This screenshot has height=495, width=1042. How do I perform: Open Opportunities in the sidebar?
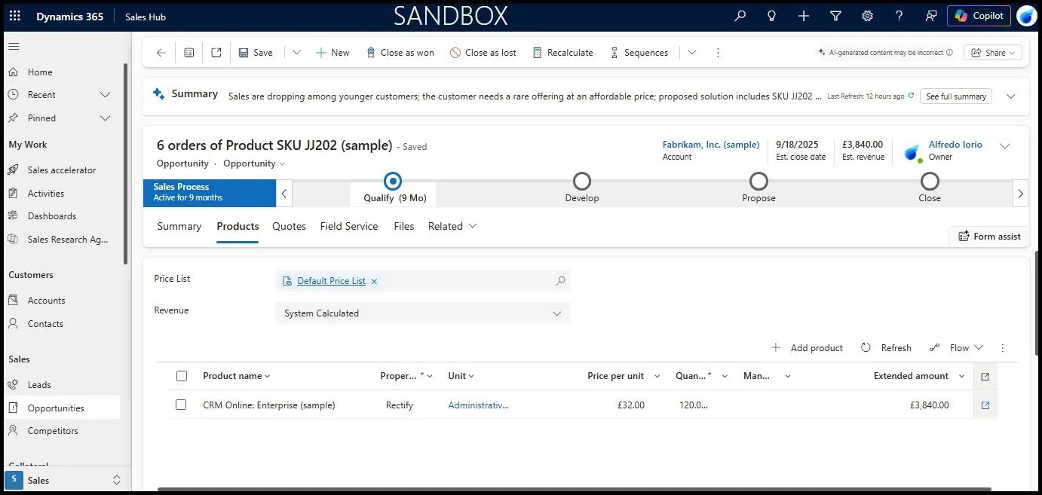[63, 408]
